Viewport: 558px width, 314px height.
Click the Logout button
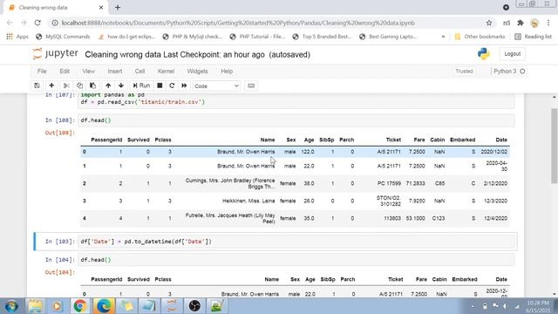[x=513, y=54]
